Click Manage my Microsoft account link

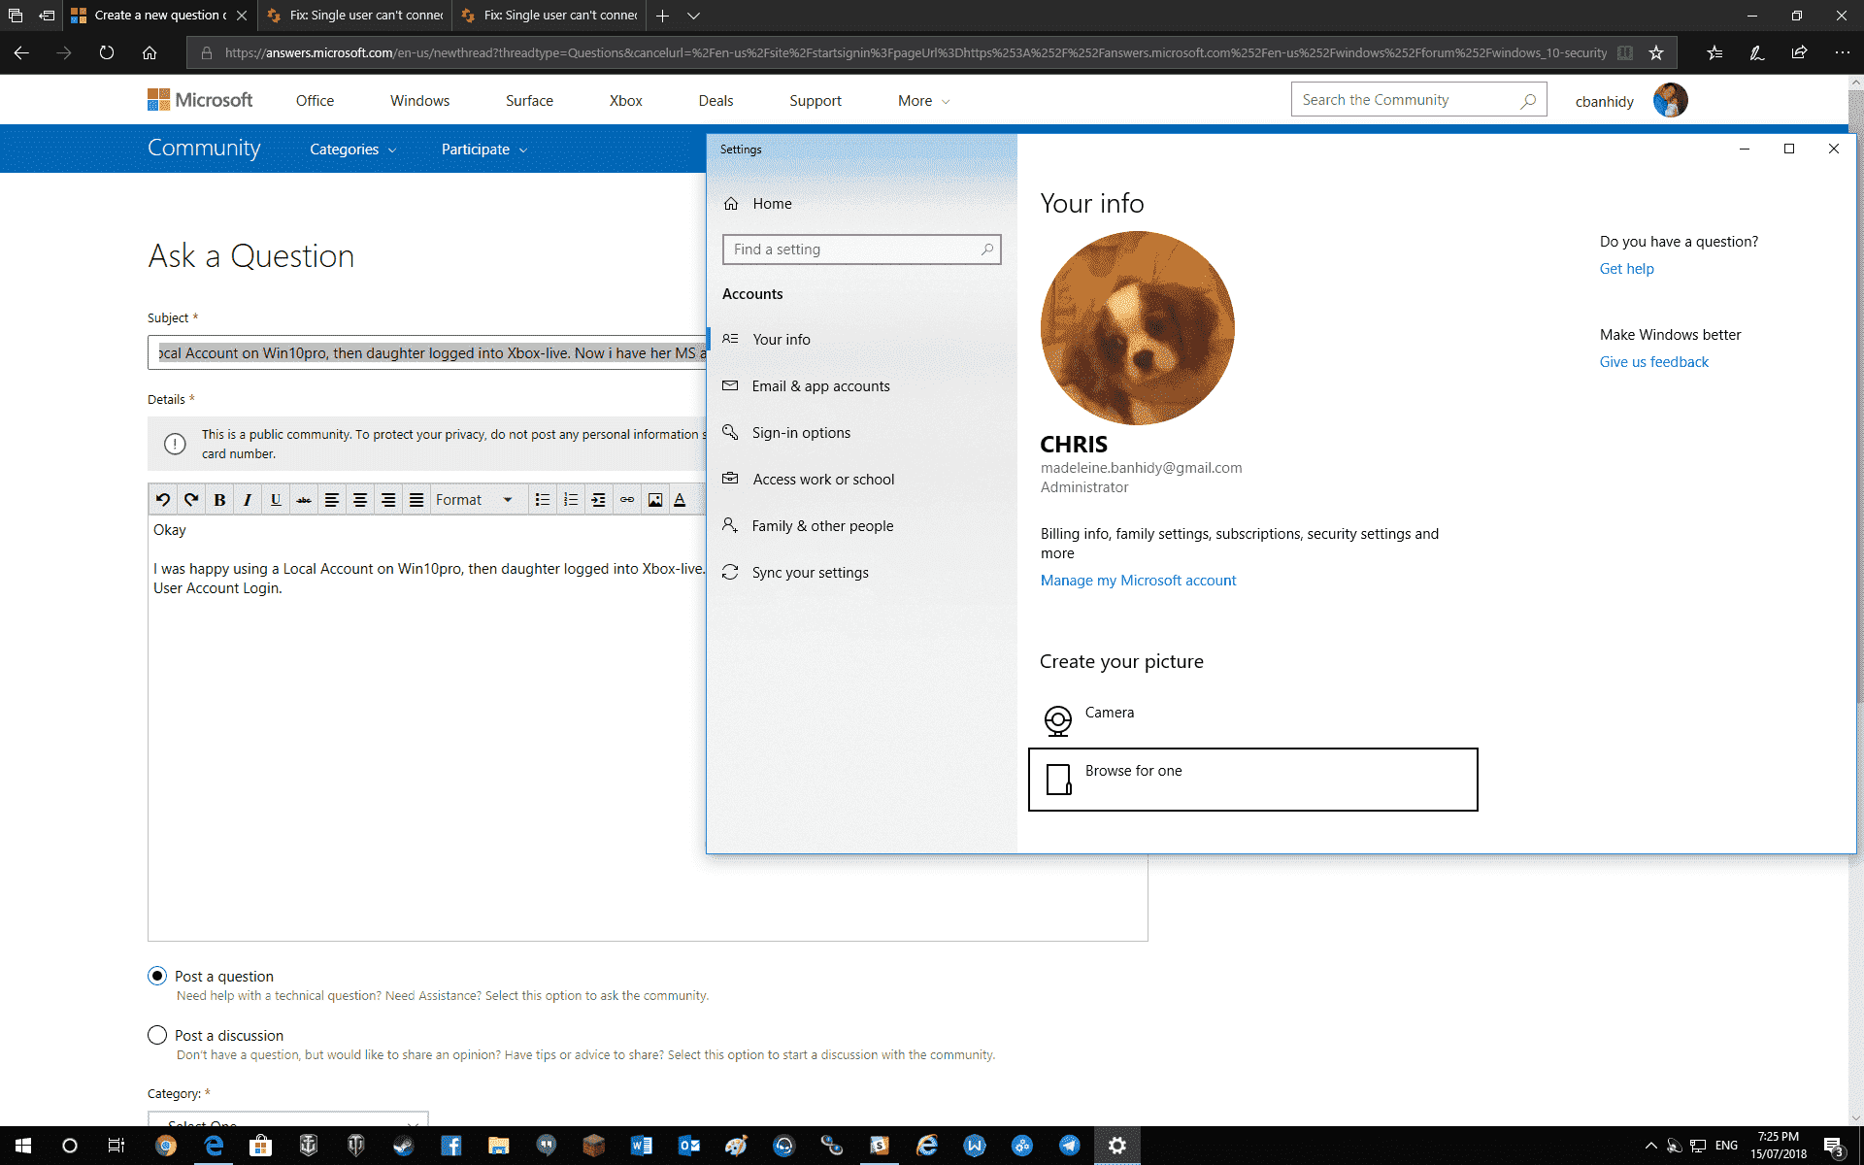(x=1138, y=581)
